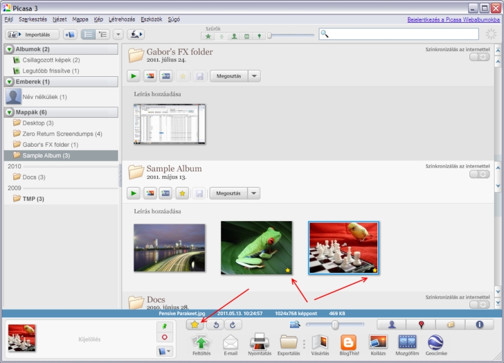Rotate the photo clockwise

[232, 325]
